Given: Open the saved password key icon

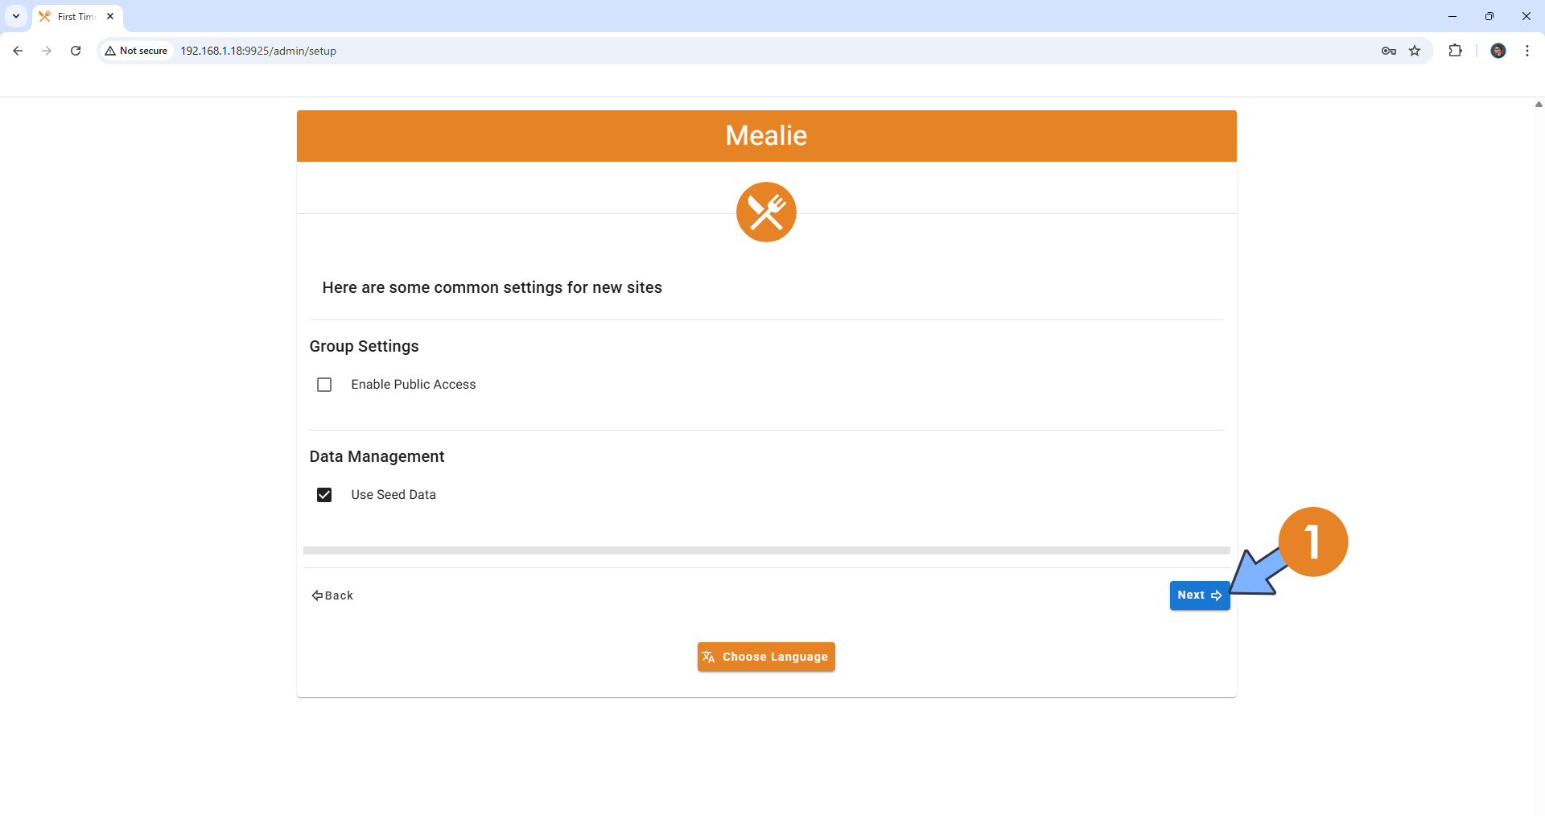Looking at the screenshot, I should [1388, 51].
